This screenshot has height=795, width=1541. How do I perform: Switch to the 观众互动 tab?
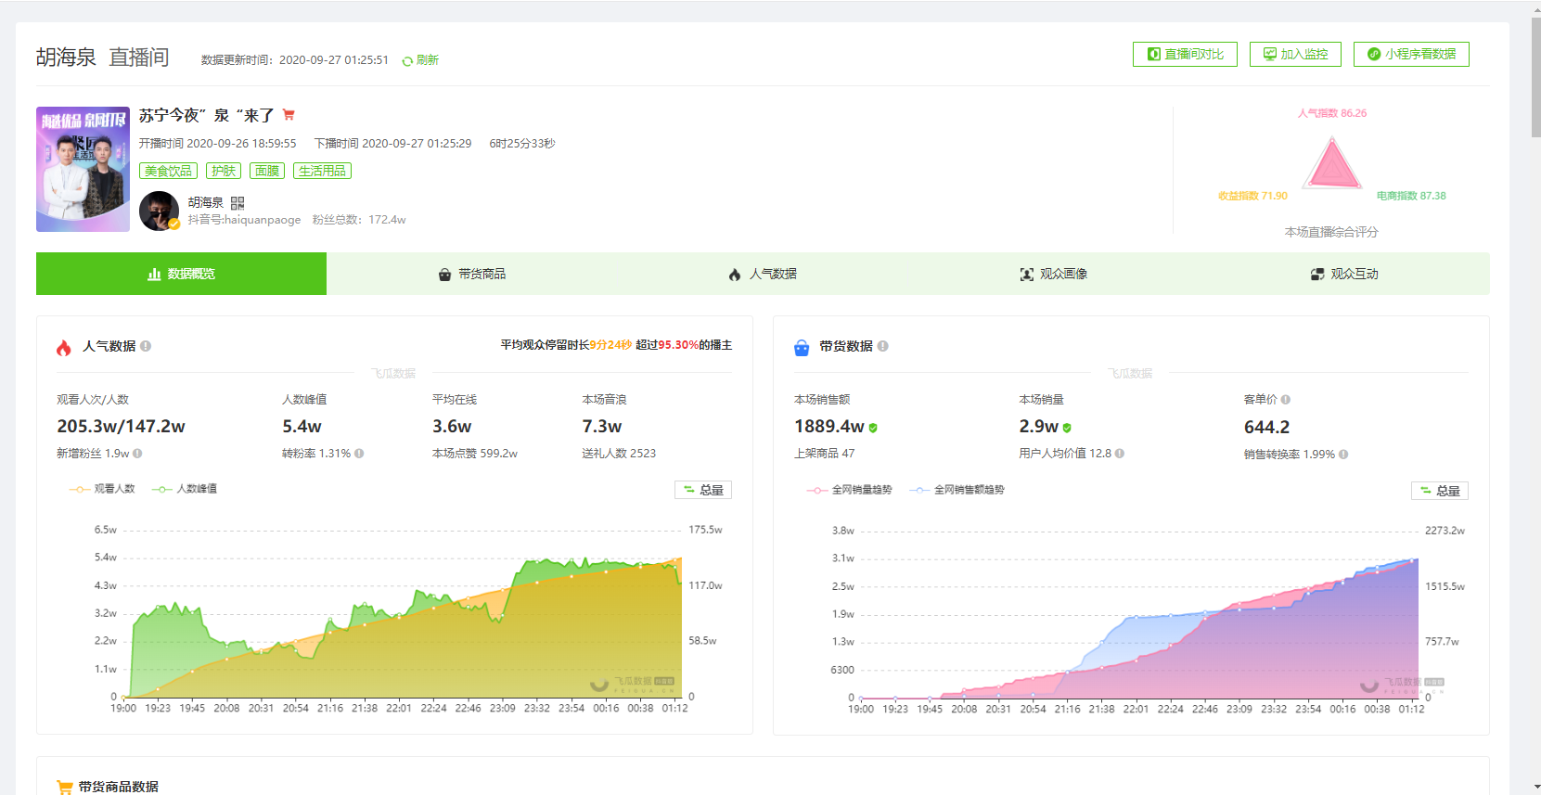click(1344, 274)
